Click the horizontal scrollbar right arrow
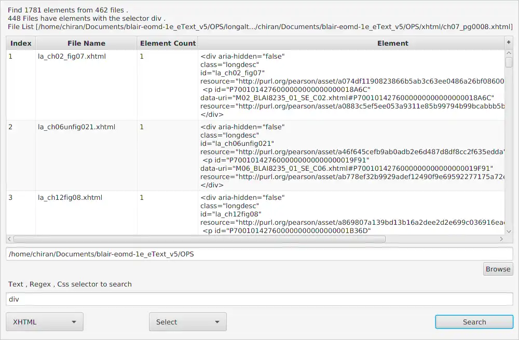The width and height of the screenshot is (519, 340). (501, 239)
